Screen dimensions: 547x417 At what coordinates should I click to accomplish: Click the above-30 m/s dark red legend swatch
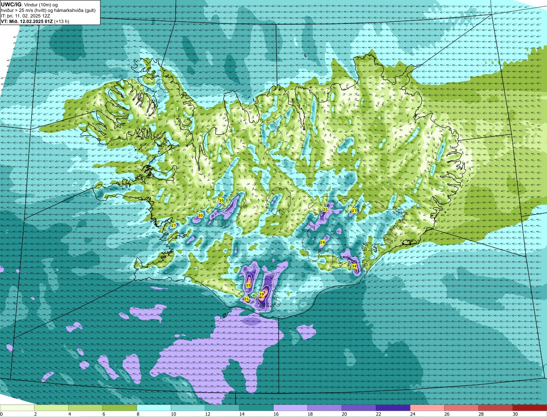pos(530,408)
